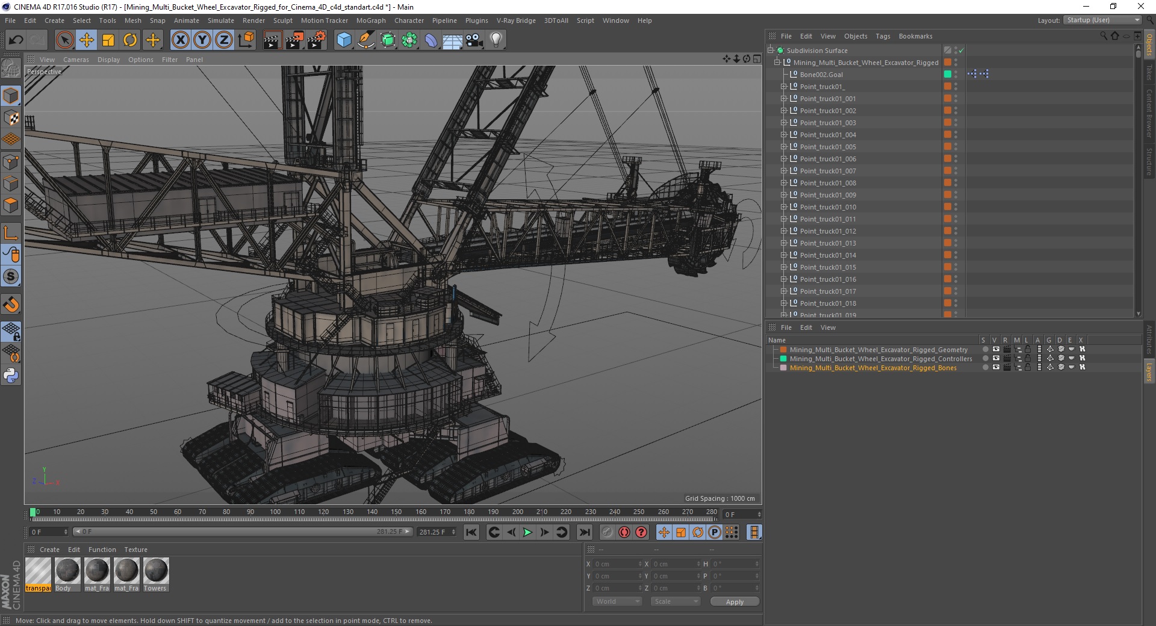Click the coordinate system icon

pos(246,40)
